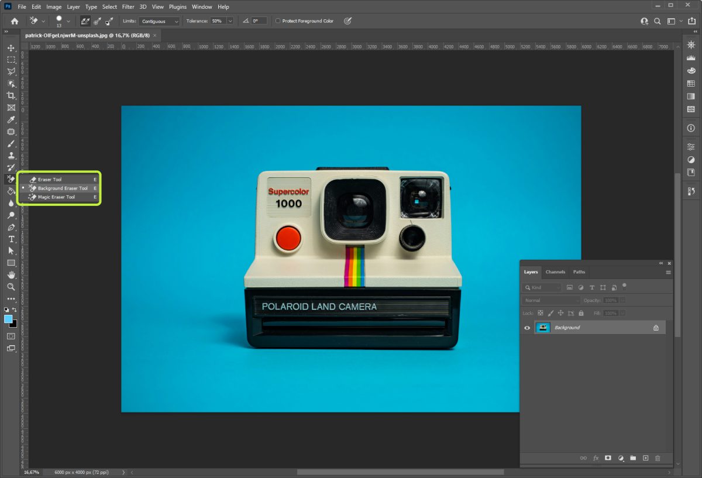Choose Eraser Tool from flyout
The height and width of the screenshot is (478, 702).
point(60,180)
